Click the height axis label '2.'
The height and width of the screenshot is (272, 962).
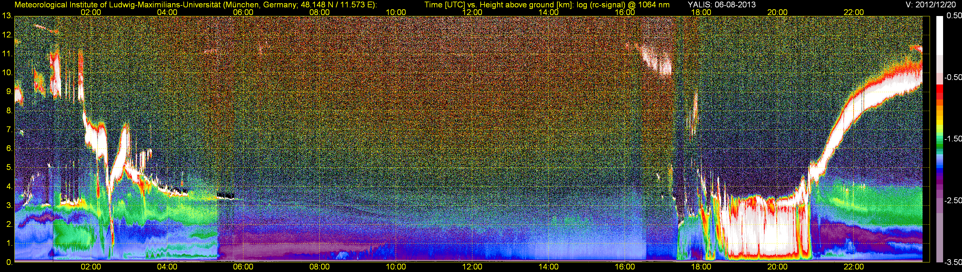coord(9,225)
